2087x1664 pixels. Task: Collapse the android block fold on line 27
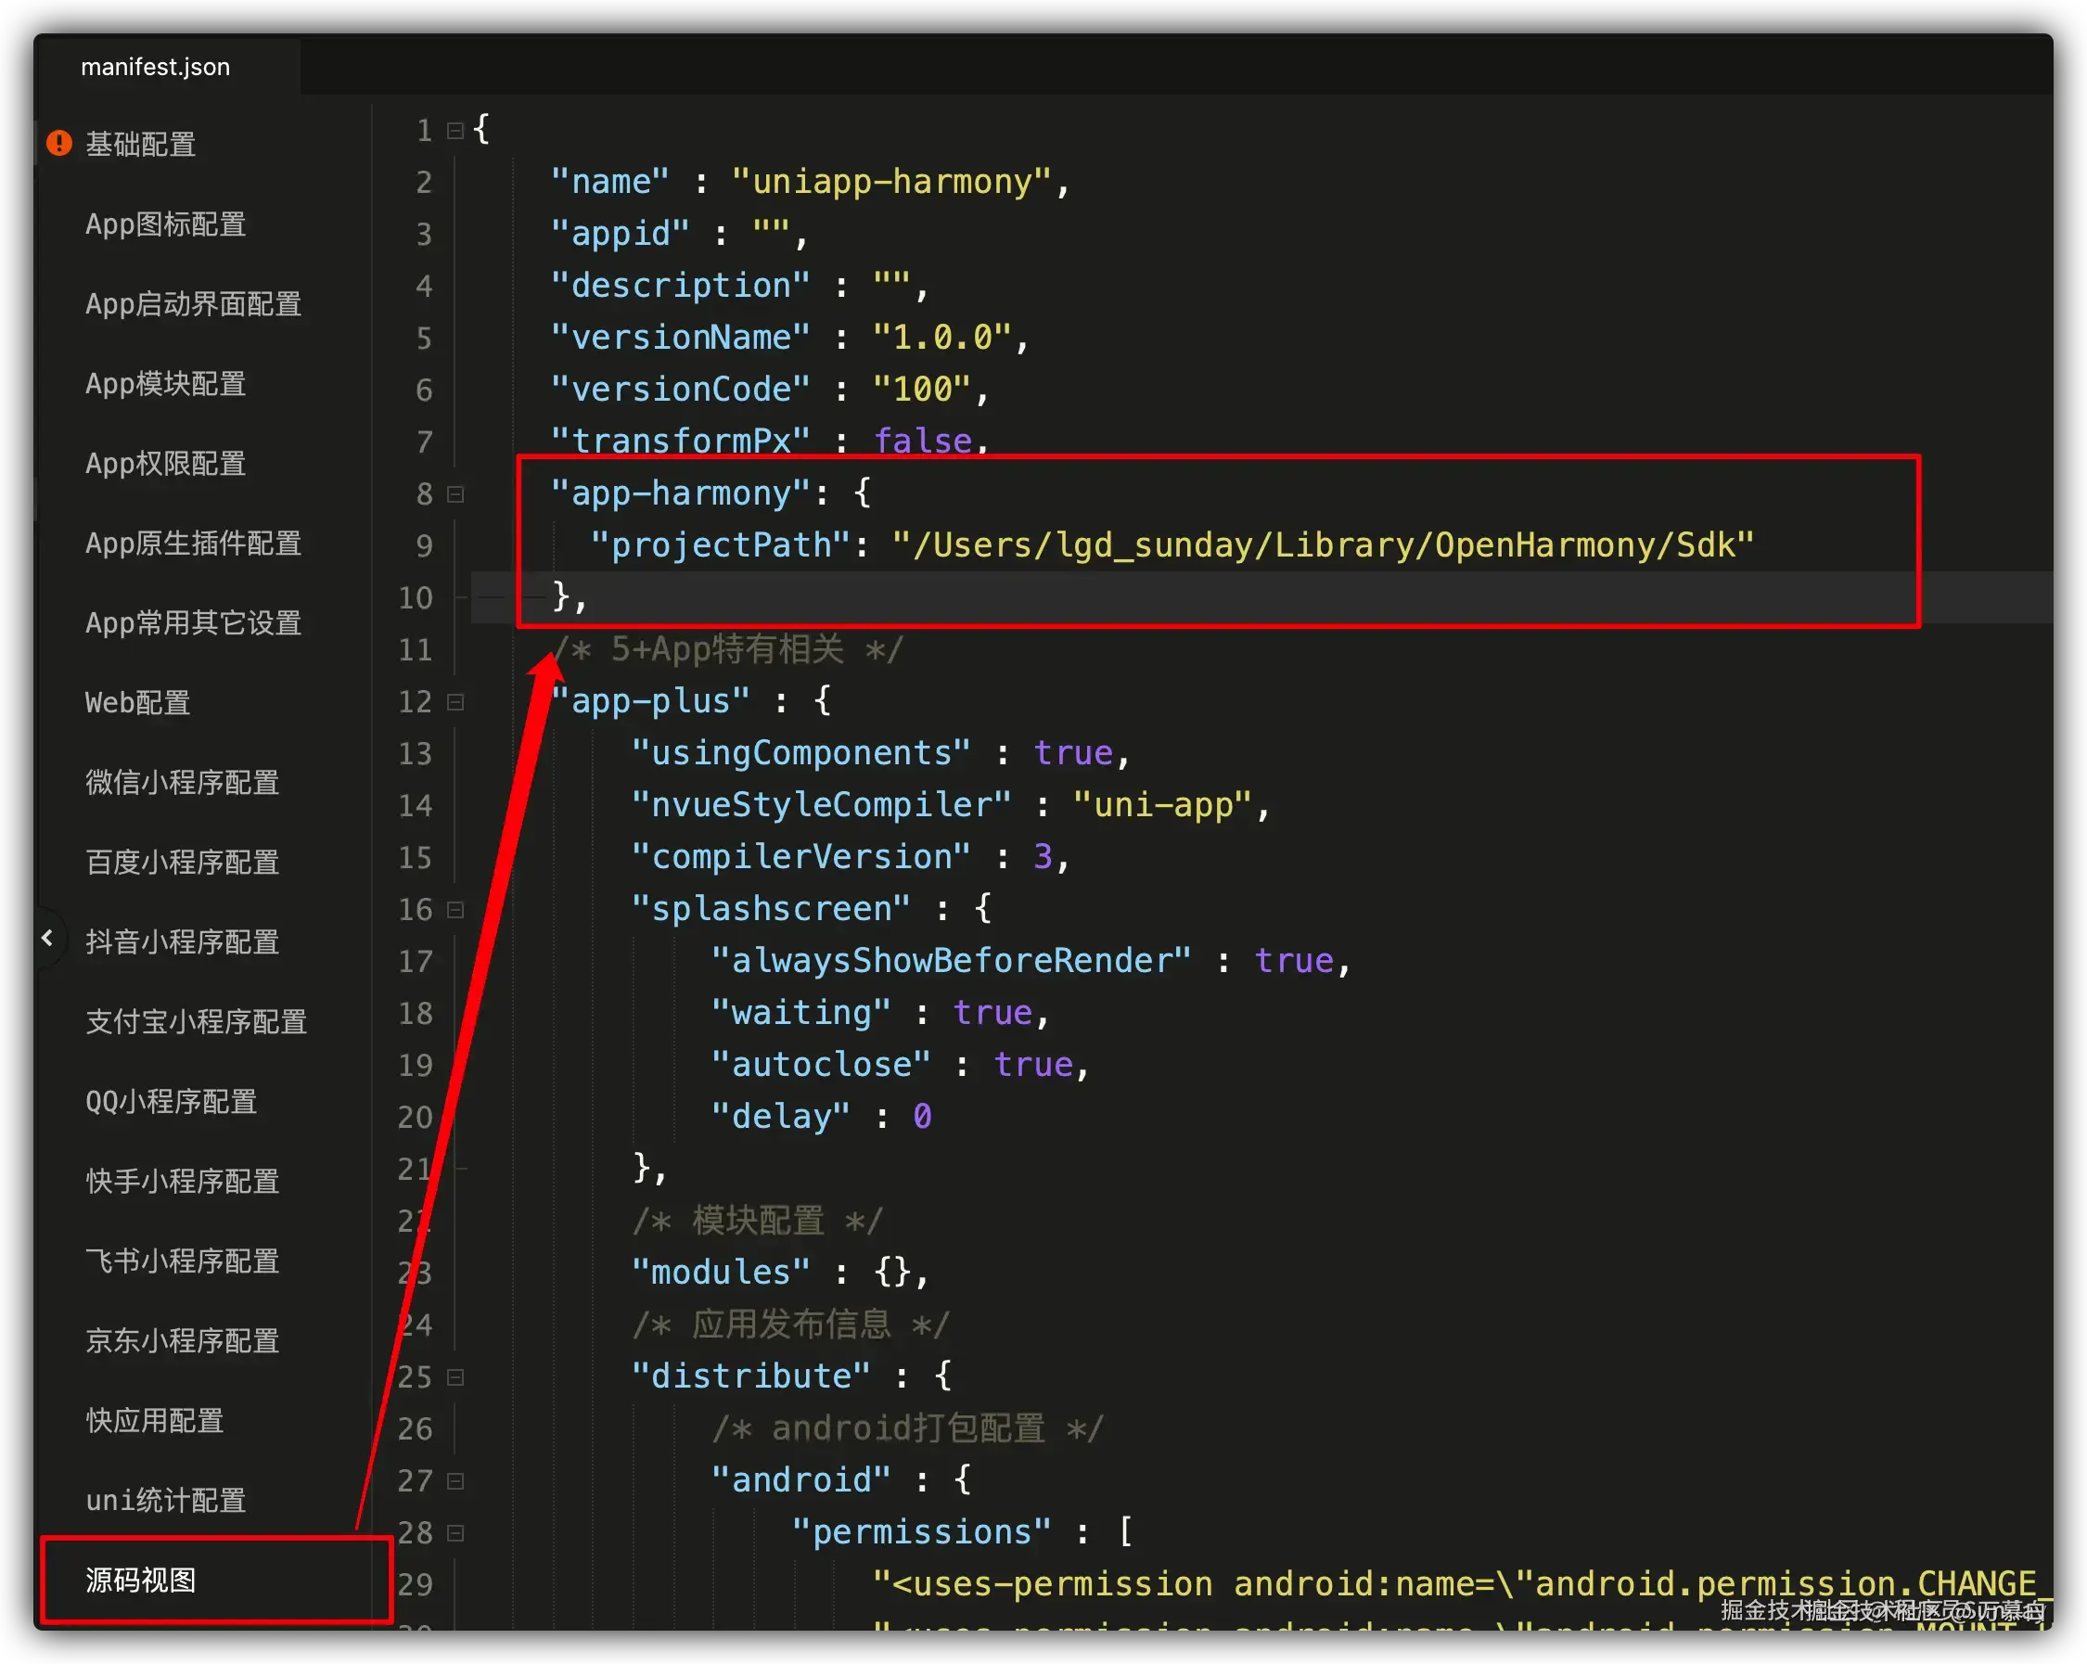pos(455,1481)
